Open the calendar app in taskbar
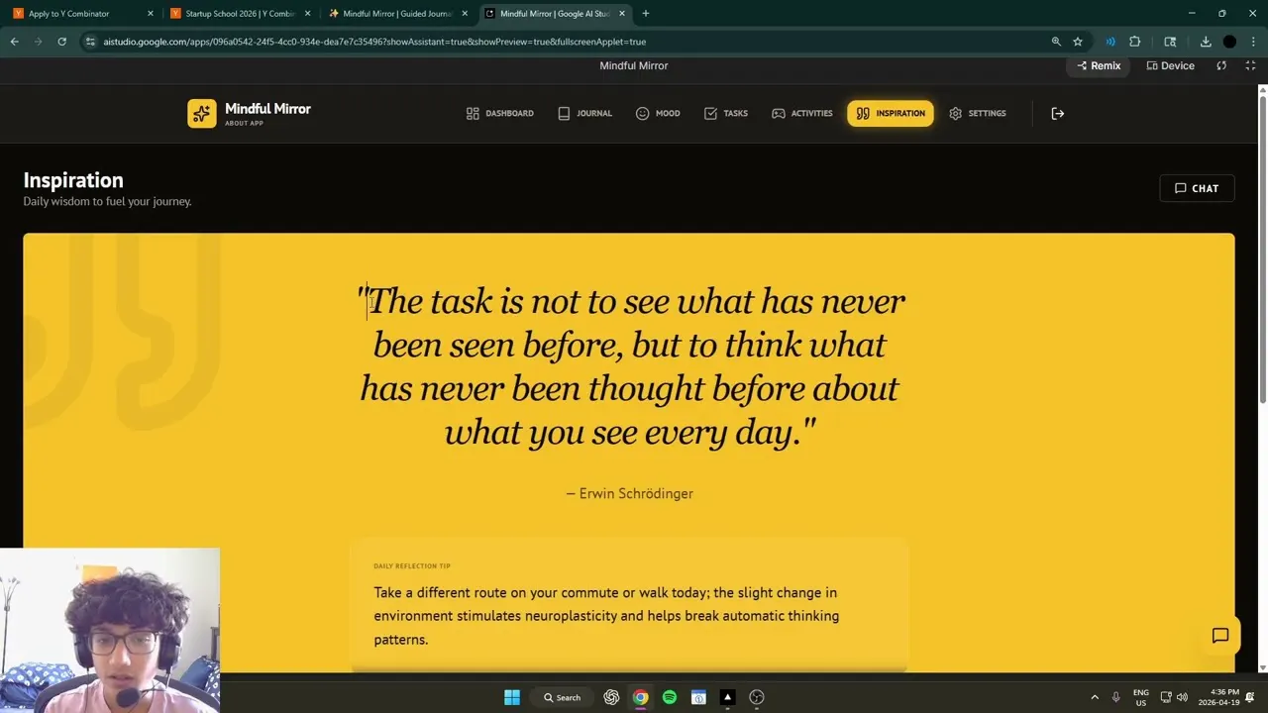This screenshot has width=1268, height=713. (698, 697)
